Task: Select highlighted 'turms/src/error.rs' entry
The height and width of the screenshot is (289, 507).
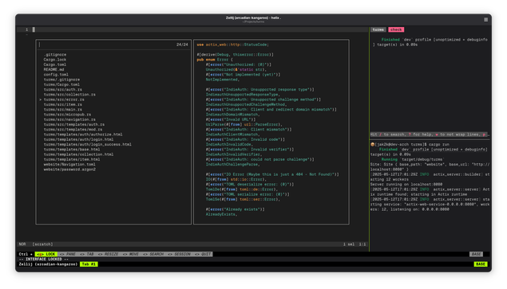Action: (64, 100)
